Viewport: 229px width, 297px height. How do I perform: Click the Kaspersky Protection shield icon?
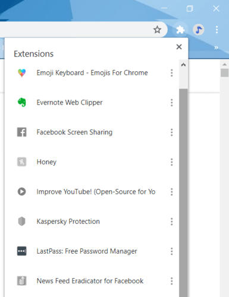tap(22, 222)
